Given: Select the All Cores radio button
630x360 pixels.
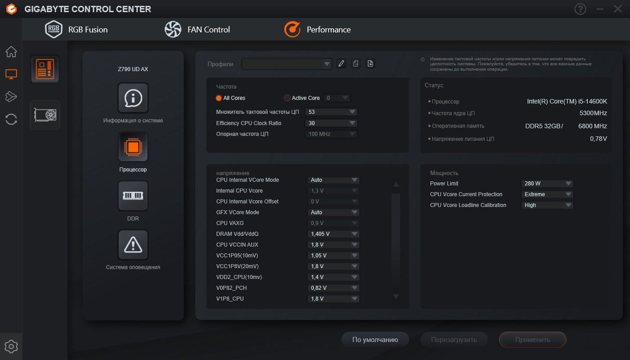Looking at the screenshot, I should 219,98.
